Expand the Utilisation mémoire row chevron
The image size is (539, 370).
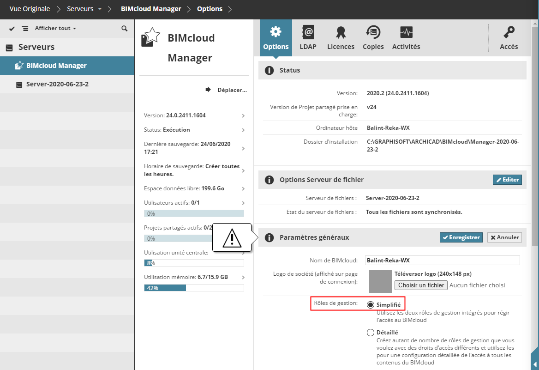click(x=243, y=278)
